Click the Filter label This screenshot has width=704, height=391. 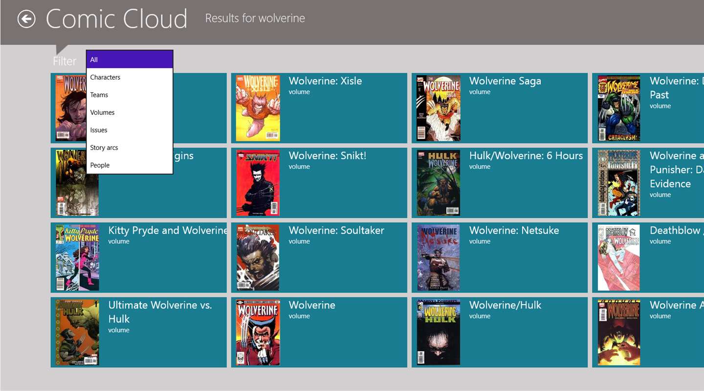(65, 61)
